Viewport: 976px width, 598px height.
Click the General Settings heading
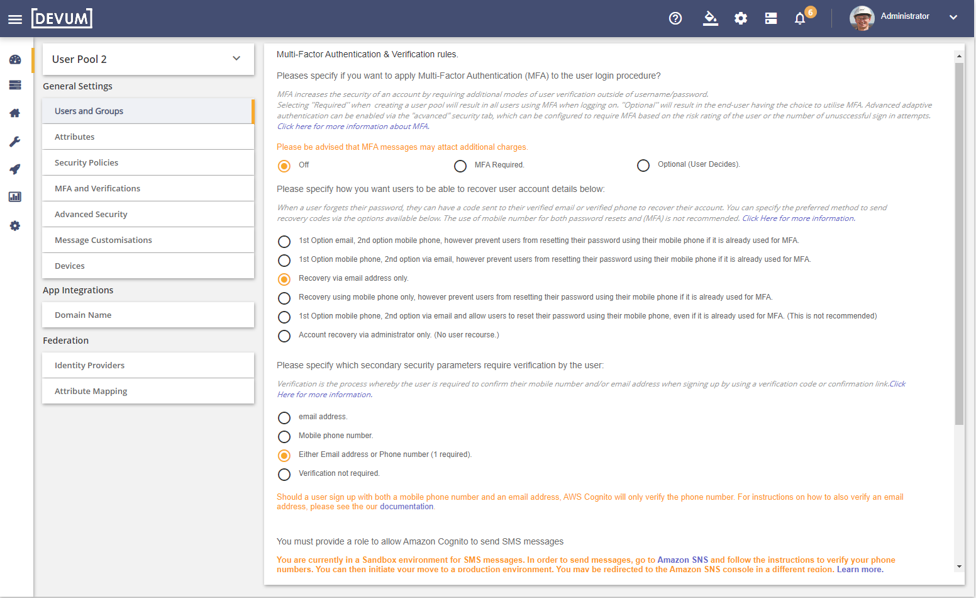pyautogui.click(x=77, y=86)
